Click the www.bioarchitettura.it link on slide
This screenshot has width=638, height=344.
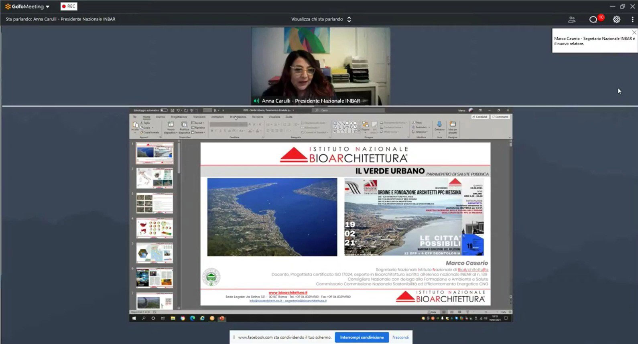[x=288, y=293]
